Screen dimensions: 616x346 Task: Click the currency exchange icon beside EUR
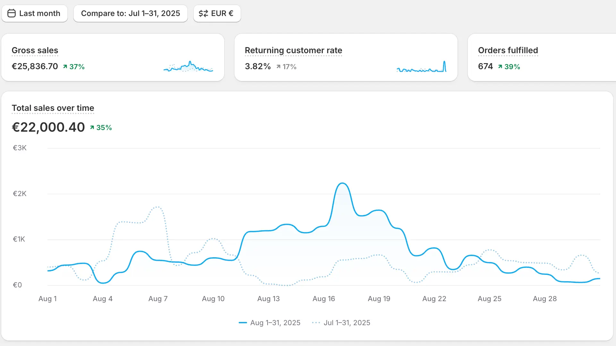click(x=203, y=13)
